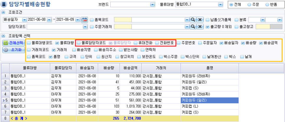Check the 보관온도 column checkbox
The image size is (285, 122).
point(139,57)
